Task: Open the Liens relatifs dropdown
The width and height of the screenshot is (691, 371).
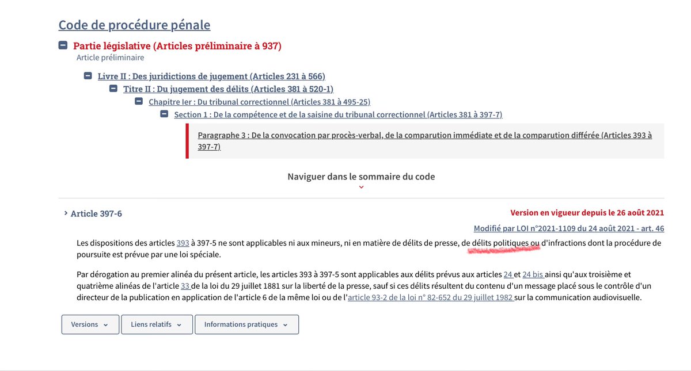Action: pyautogui.click(x=156, y=324)
